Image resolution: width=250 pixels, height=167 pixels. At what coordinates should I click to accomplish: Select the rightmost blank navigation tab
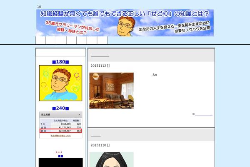tap(102, 40)
